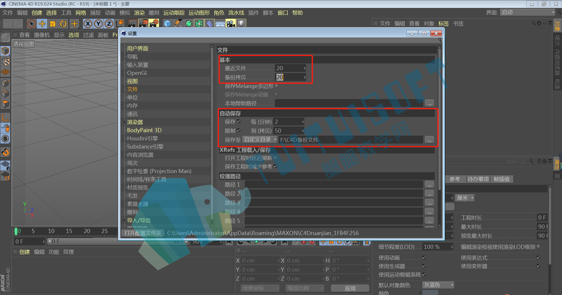The height and width of the screenshot is (295, 562).
Task: Open the 灰蓝色 default color dropdown
Action: coord(438,285)
